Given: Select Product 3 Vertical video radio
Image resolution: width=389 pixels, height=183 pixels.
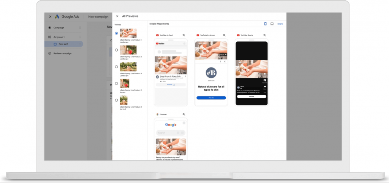Looking at the screenshot, I should pyautogui.click(x=116, y=100).
